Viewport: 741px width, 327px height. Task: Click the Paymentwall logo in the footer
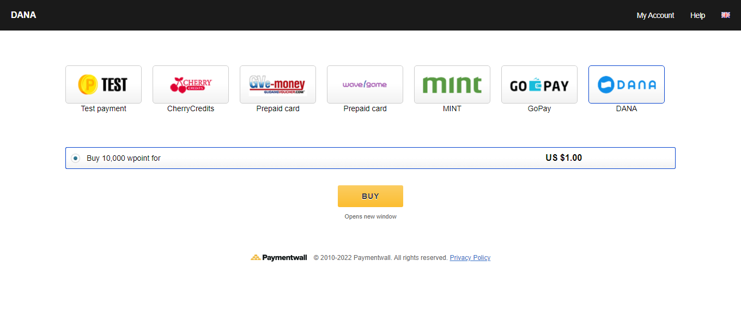[279, 258]
